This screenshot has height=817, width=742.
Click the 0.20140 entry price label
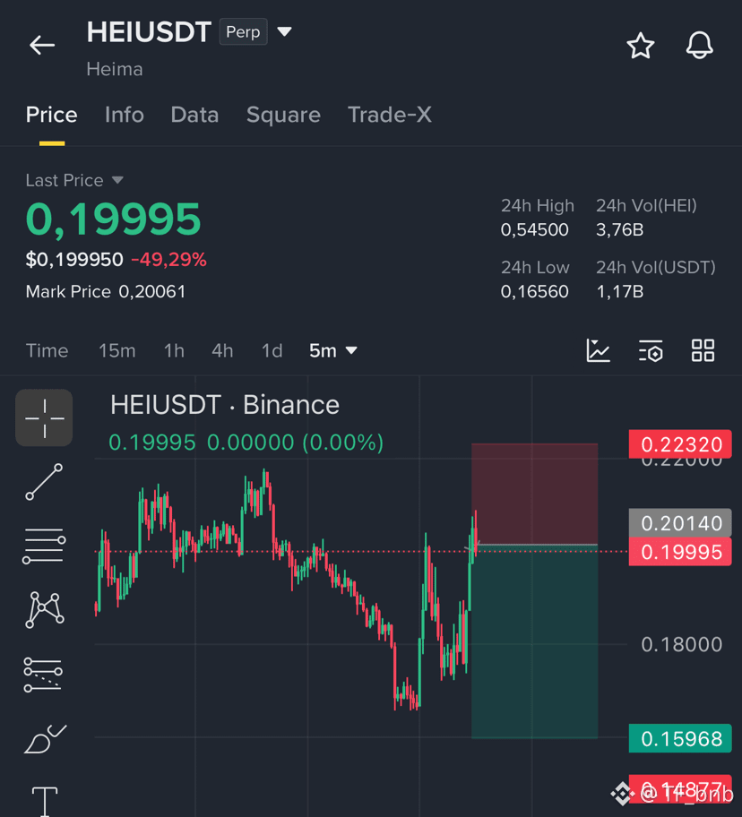click(x=680, y=523)
